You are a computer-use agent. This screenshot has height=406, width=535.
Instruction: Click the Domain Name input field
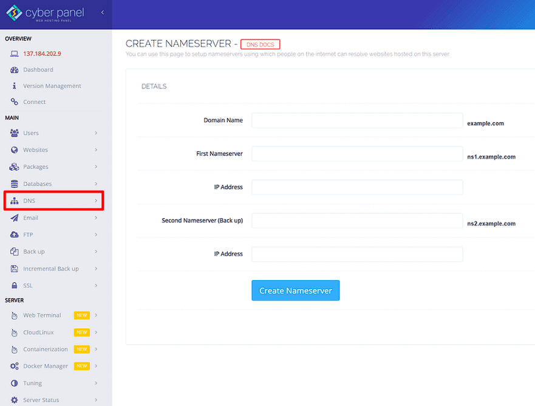pos(356,120)
